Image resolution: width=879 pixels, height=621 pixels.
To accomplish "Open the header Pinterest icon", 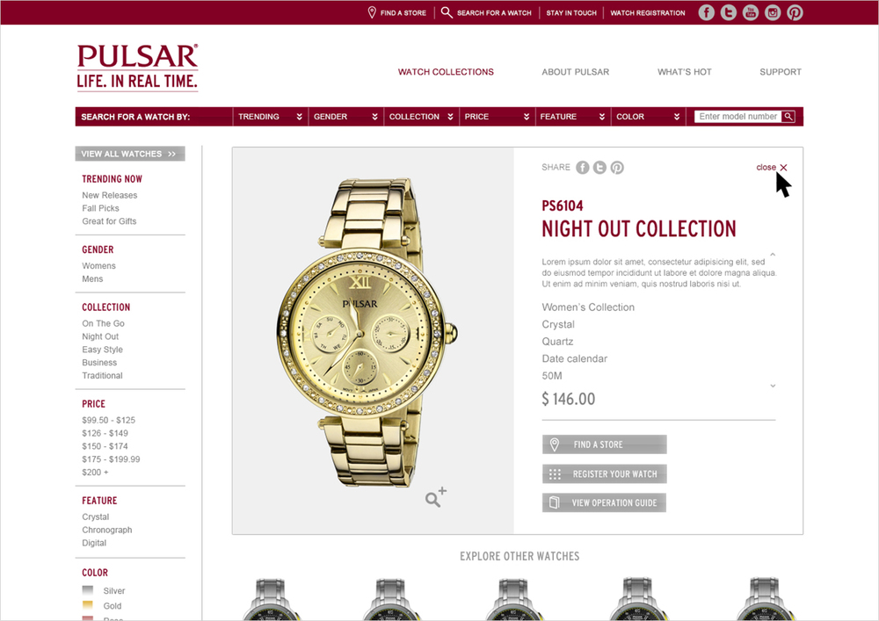I will pos(795,12).
